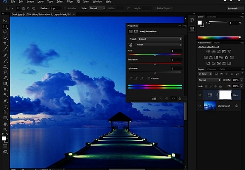Add Brightness/Contrast adjustment icon
Image resolution: width=245 pixels, height=170 pixels.
click(x=208, y=51)
